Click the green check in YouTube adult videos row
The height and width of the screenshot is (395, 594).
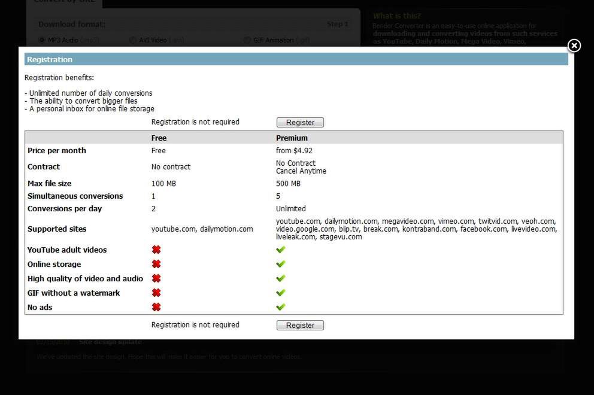tap(281, 250)
